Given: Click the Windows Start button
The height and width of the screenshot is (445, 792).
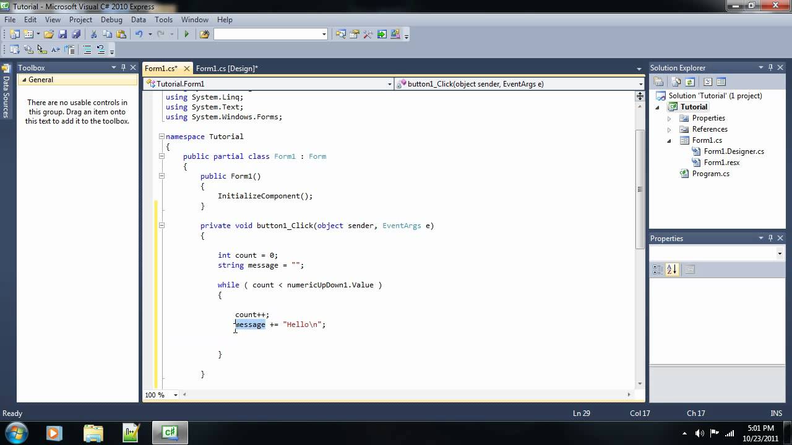Looking at the screenshot, I should pos(15,432).
